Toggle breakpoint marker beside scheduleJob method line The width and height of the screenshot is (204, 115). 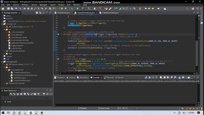pyautogui.click(x=58, y=34)
